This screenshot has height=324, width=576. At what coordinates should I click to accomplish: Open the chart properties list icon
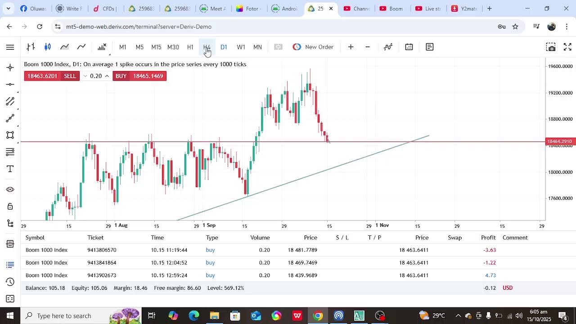[430, 47]
